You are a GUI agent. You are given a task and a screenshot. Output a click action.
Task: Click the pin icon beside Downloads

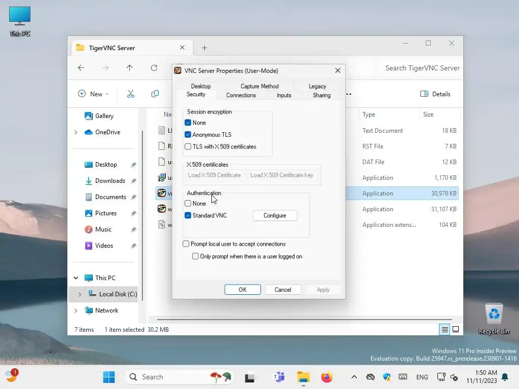point(133,181)
